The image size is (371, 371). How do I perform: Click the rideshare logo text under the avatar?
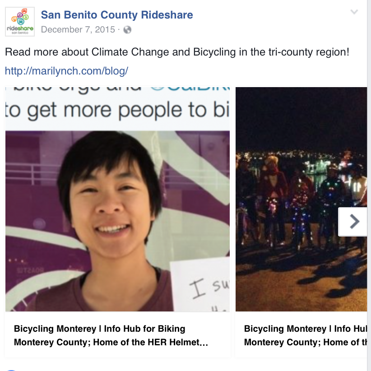20,28
